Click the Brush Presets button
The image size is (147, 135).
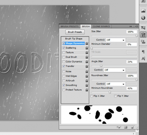[x=75, y=32]
